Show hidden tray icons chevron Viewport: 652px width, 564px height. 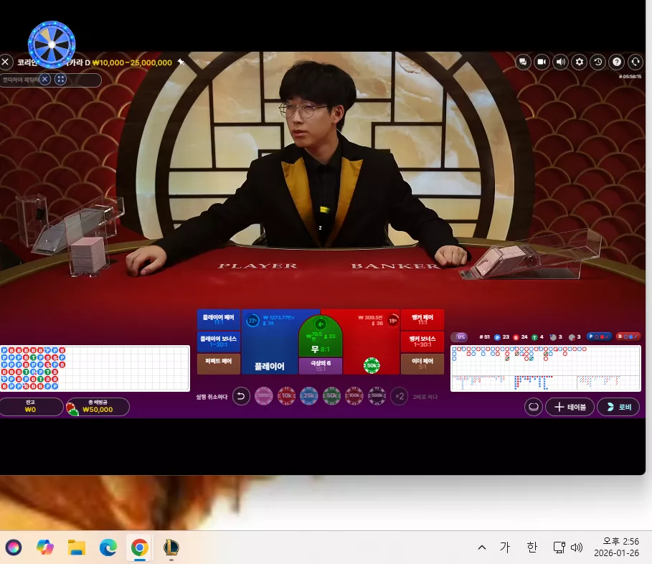click(482, 547)
